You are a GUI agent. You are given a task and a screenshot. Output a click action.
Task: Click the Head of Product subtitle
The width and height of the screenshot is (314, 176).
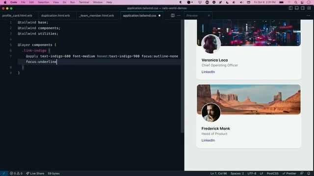pos(214,133)
